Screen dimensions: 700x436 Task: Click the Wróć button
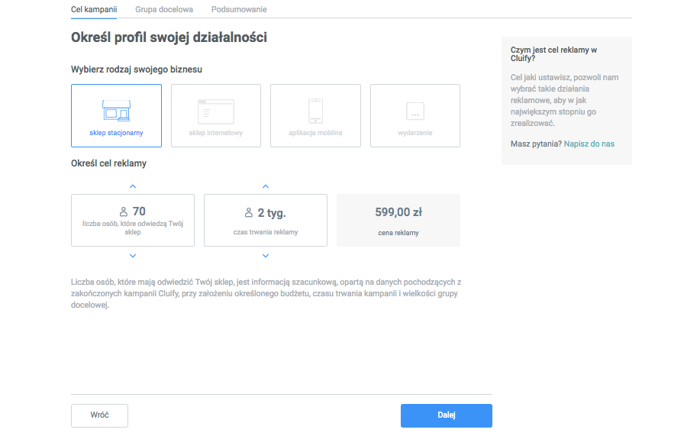click(x=99, y=415)
